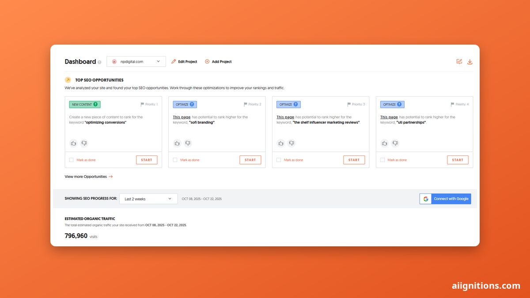Click Connect with Google button

pos(445,199)
